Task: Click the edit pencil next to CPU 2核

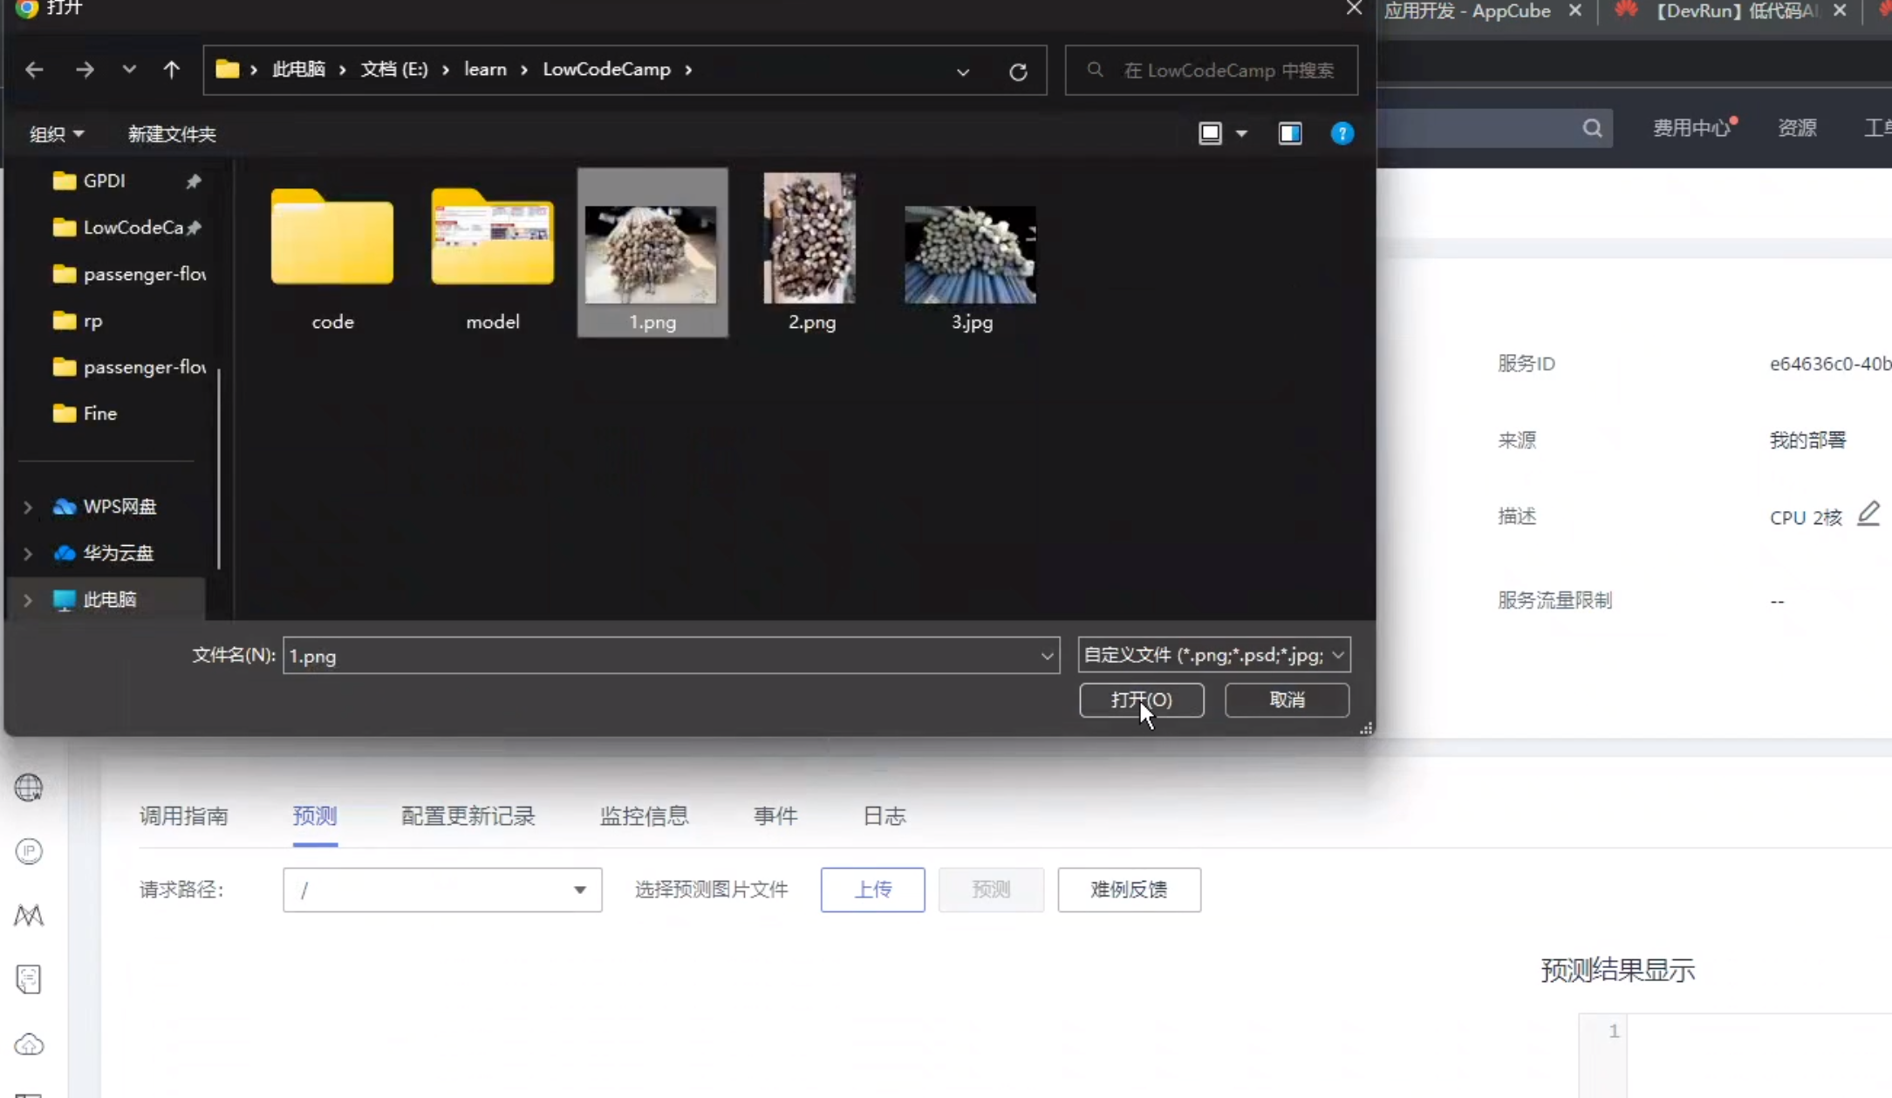Action: pos(1868,515)
